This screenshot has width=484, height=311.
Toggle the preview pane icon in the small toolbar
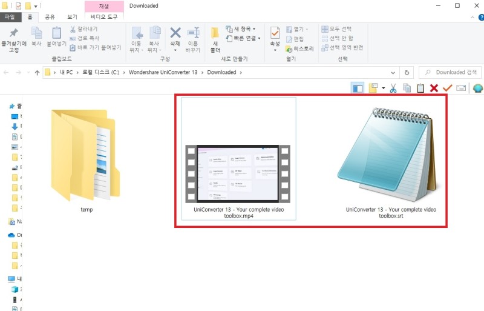click(x=358, y=89)
